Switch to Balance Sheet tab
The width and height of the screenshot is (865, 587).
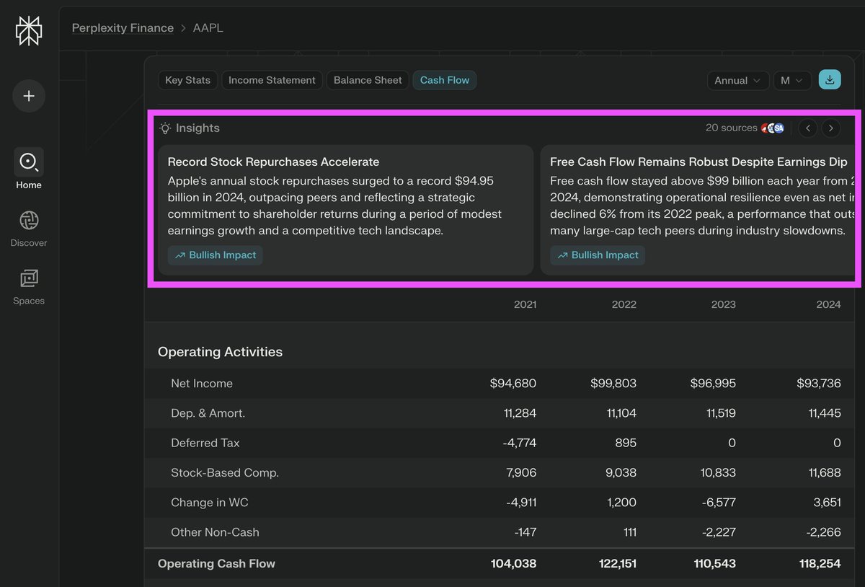368,80
